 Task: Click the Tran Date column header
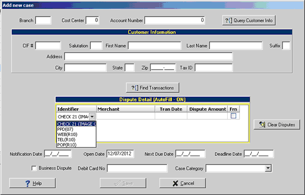pos(171,109)
